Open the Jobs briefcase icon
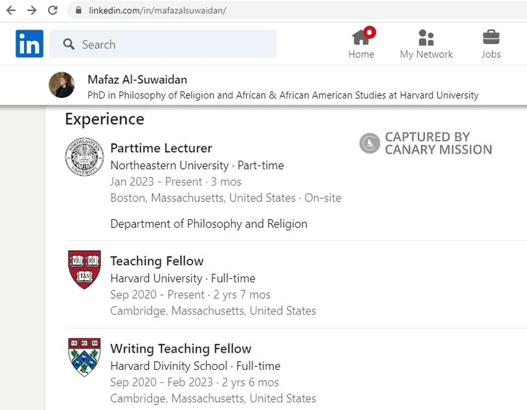527x410 pixels. click(x=491, y=37)
